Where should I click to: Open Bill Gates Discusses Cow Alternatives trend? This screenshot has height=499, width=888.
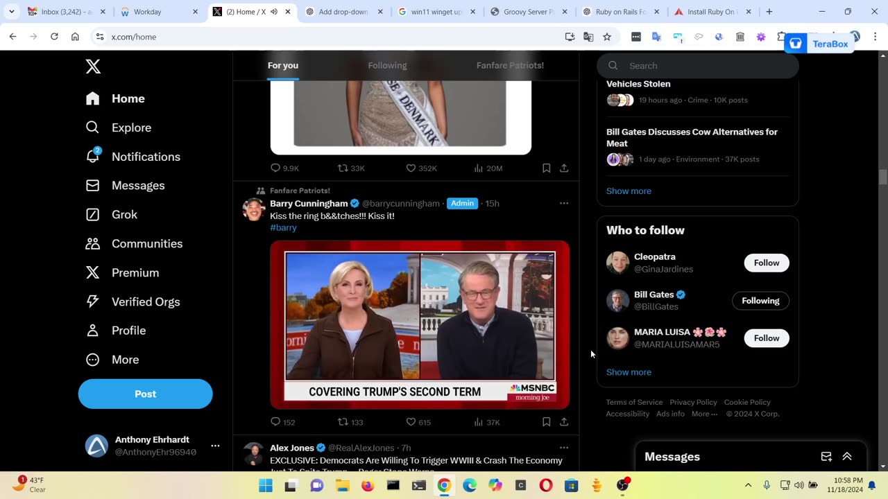(698, 145)
